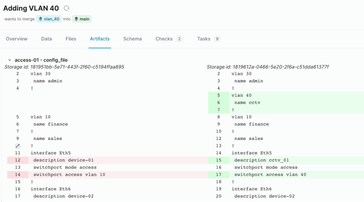The width and height of the screenshot is (364, 202).
Task: Click right line name sales
Action: coord(248,139)
